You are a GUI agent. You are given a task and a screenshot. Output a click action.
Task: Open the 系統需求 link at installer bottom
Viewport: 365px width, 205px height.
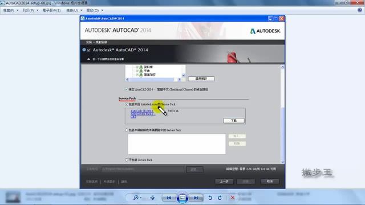[x=109, y=182]
